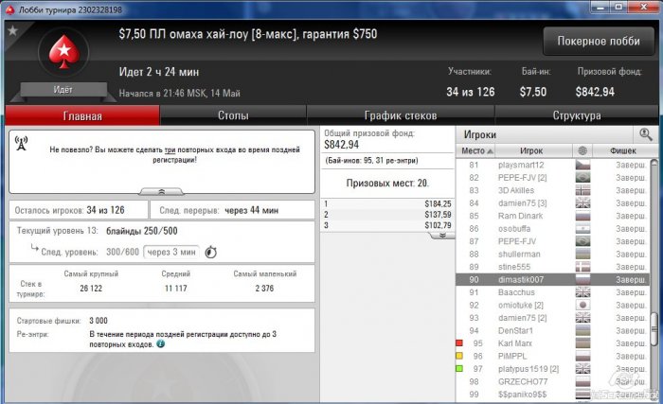Screen dimensions: 663x404
Task: Select the player row Baacchus
Action: pos(552,292)
